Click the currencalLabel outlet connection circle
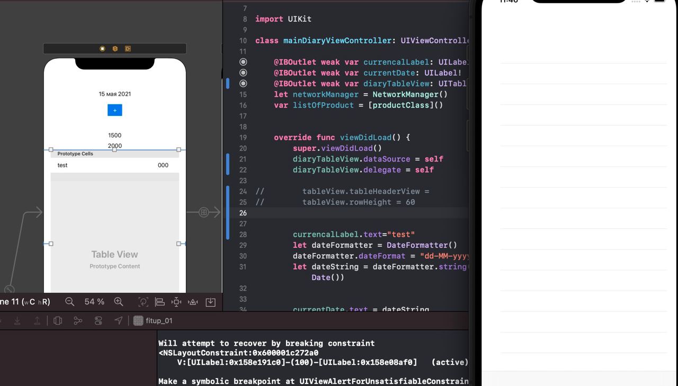The image size is (678, 386). pyautogui.click(x=243, y=62)
